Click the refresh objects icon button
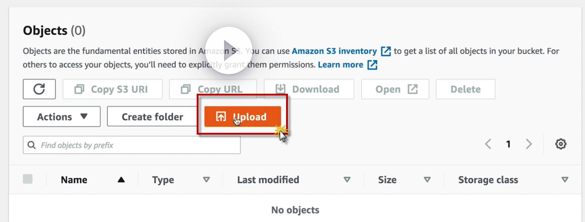This screenshot has height=222, width=585. tap(39, 89)
